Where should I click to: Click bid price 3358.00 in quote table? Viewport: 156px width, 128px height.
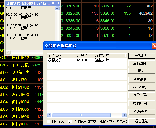[x=73, y=35]
